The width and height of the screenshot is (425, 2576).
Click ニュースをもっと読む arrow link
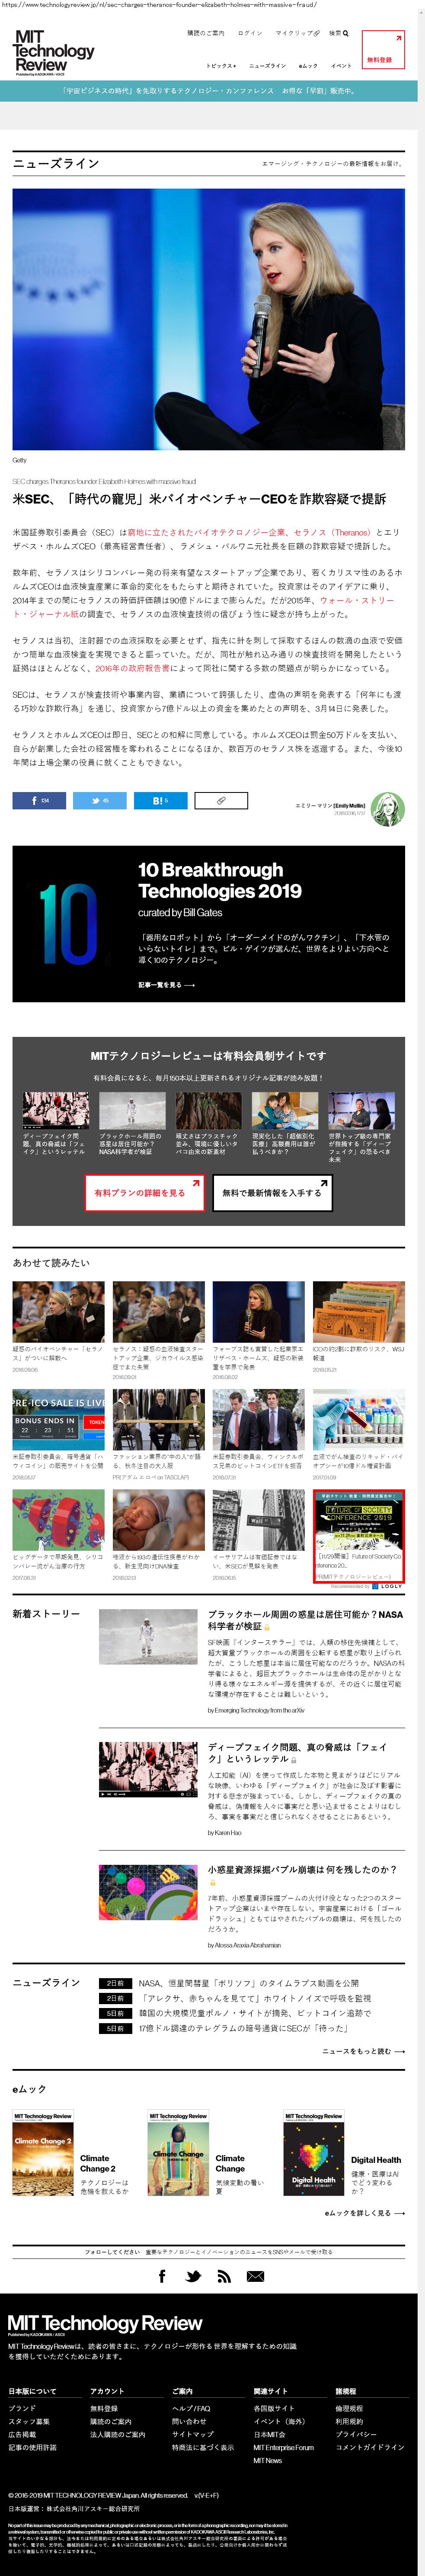(363, 2051)
